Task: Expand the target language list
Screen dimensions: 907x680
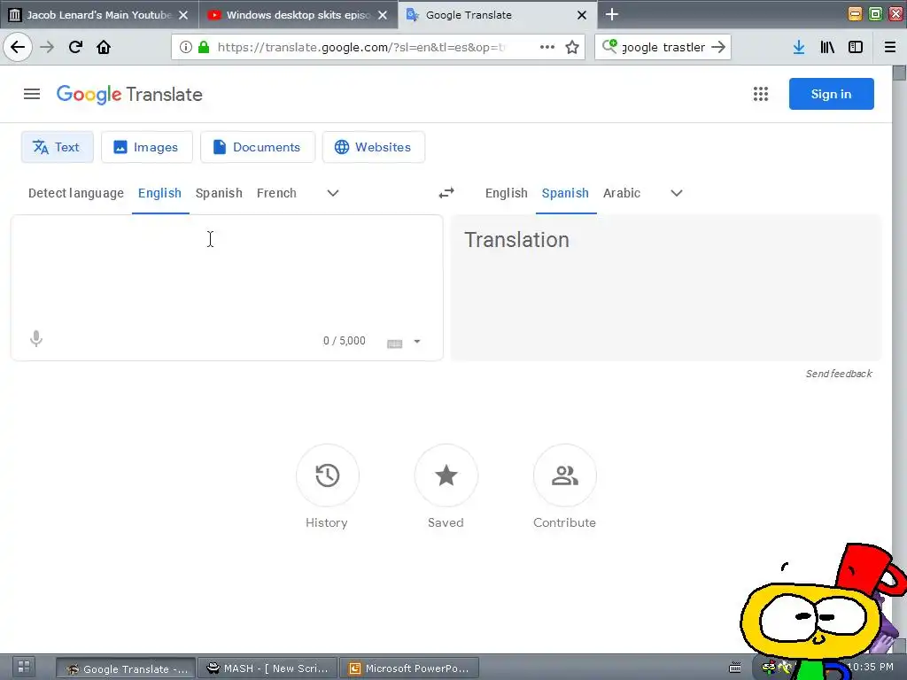Action: tap(676, 193)
